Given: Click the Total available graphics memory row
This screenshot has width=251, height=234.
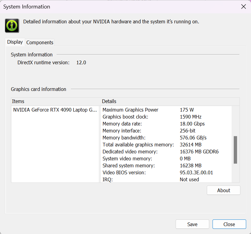Looking at the screenshot, I should (138, 145).
